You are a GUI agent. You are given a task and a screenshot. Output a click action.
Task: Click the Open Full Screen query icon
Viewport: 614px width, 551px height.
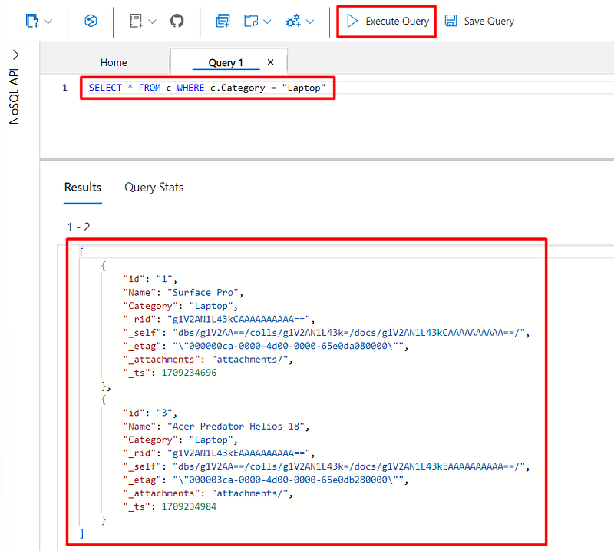pos(223,21)
